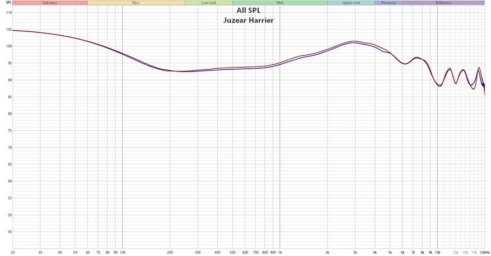Viewport: 491px width, 256px height.
Task: Select the 13k label on the frequency axis
Action: (456, 252)
